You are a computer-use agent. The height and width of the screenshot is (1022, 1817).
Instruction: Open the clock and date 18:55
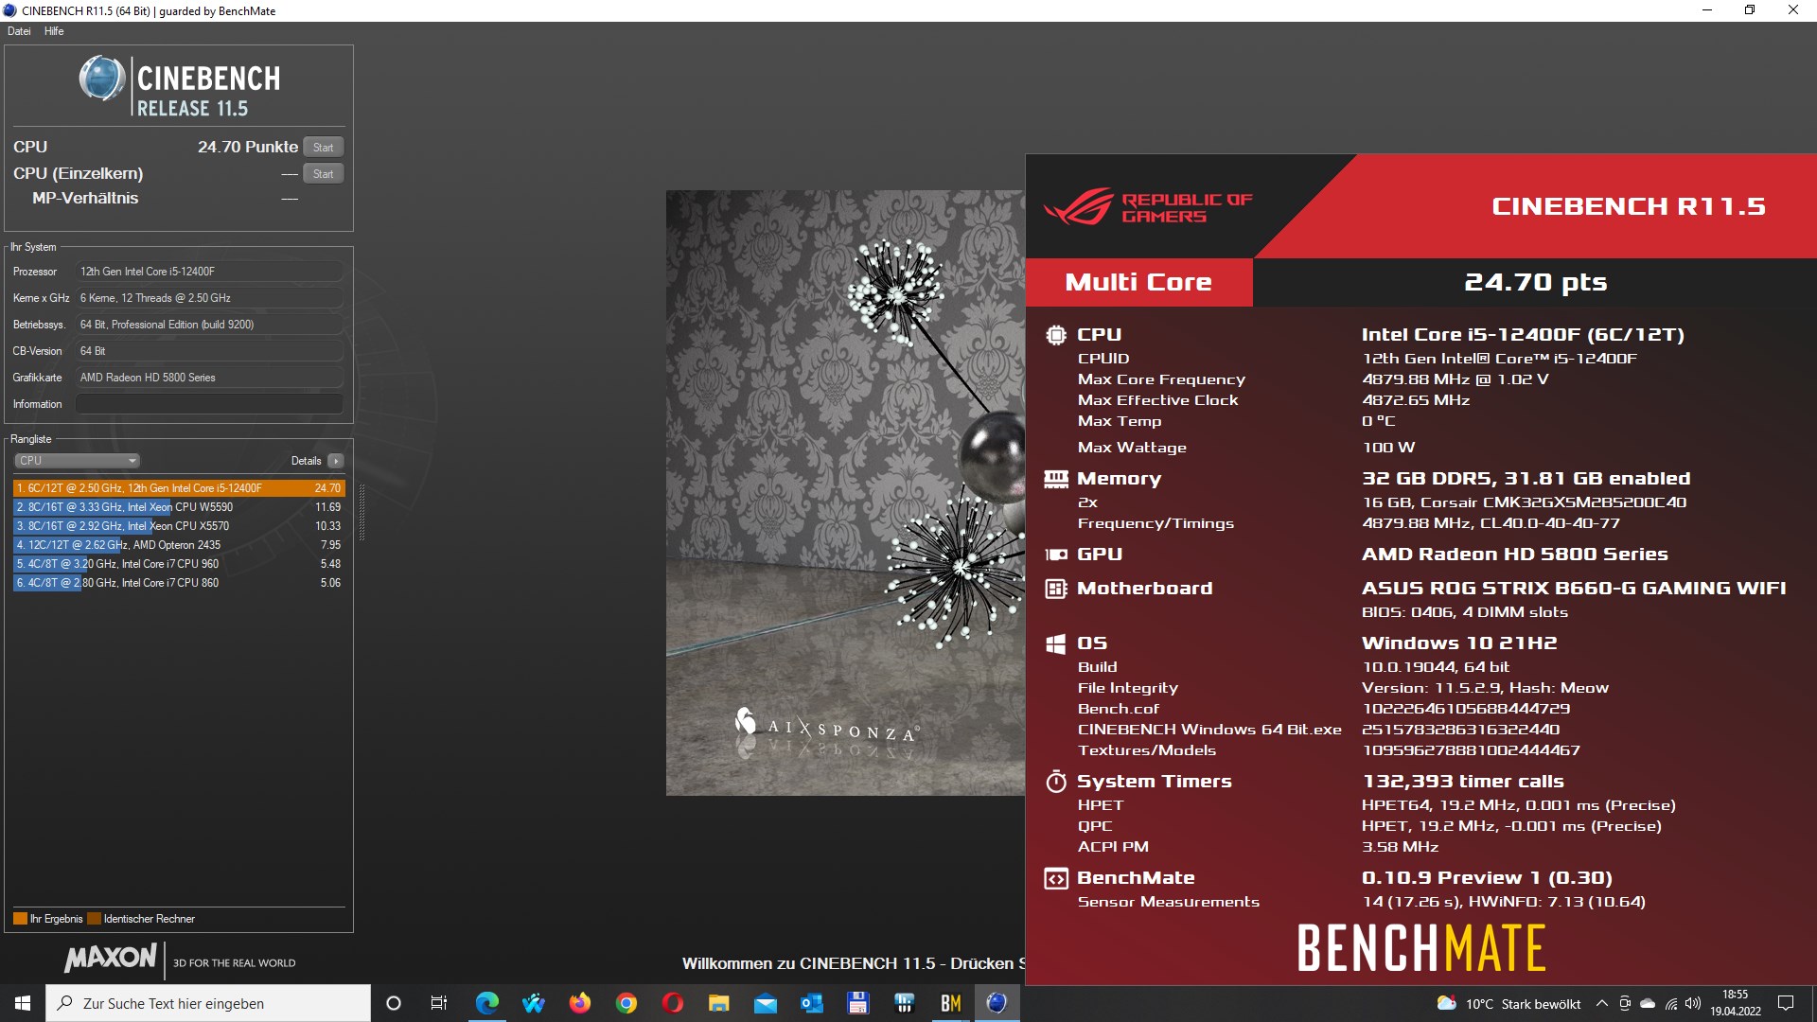pos(1736,1003)
